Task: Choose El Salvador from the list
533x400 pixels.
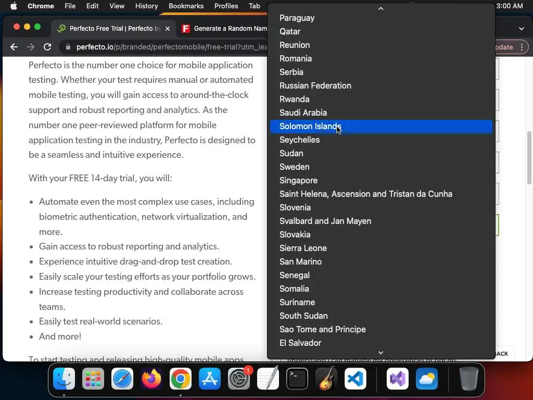Action: (x=381, y=343)
